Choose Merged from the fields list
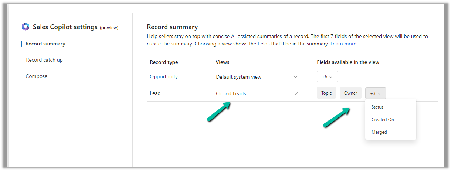This screenshot has width=451, height=171. [x=379, y=132]
